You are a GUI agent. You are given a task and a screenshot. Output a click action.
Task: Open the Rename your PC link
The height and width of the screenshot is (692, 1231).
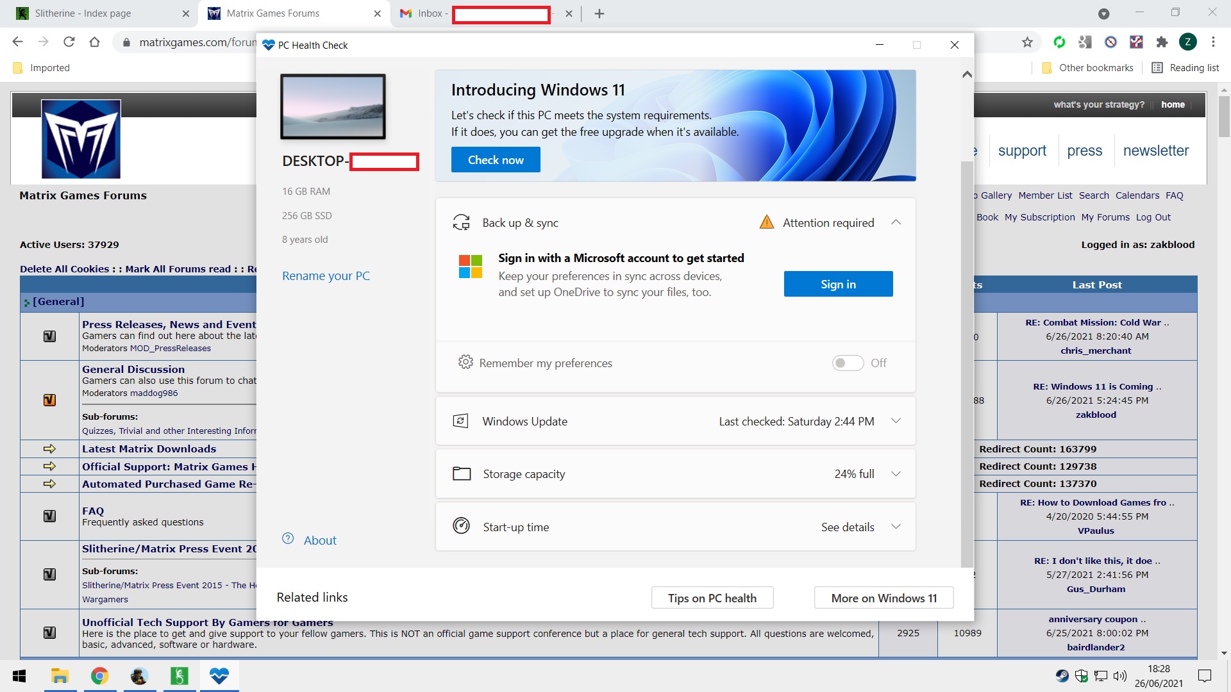click(x=326, y=276)
